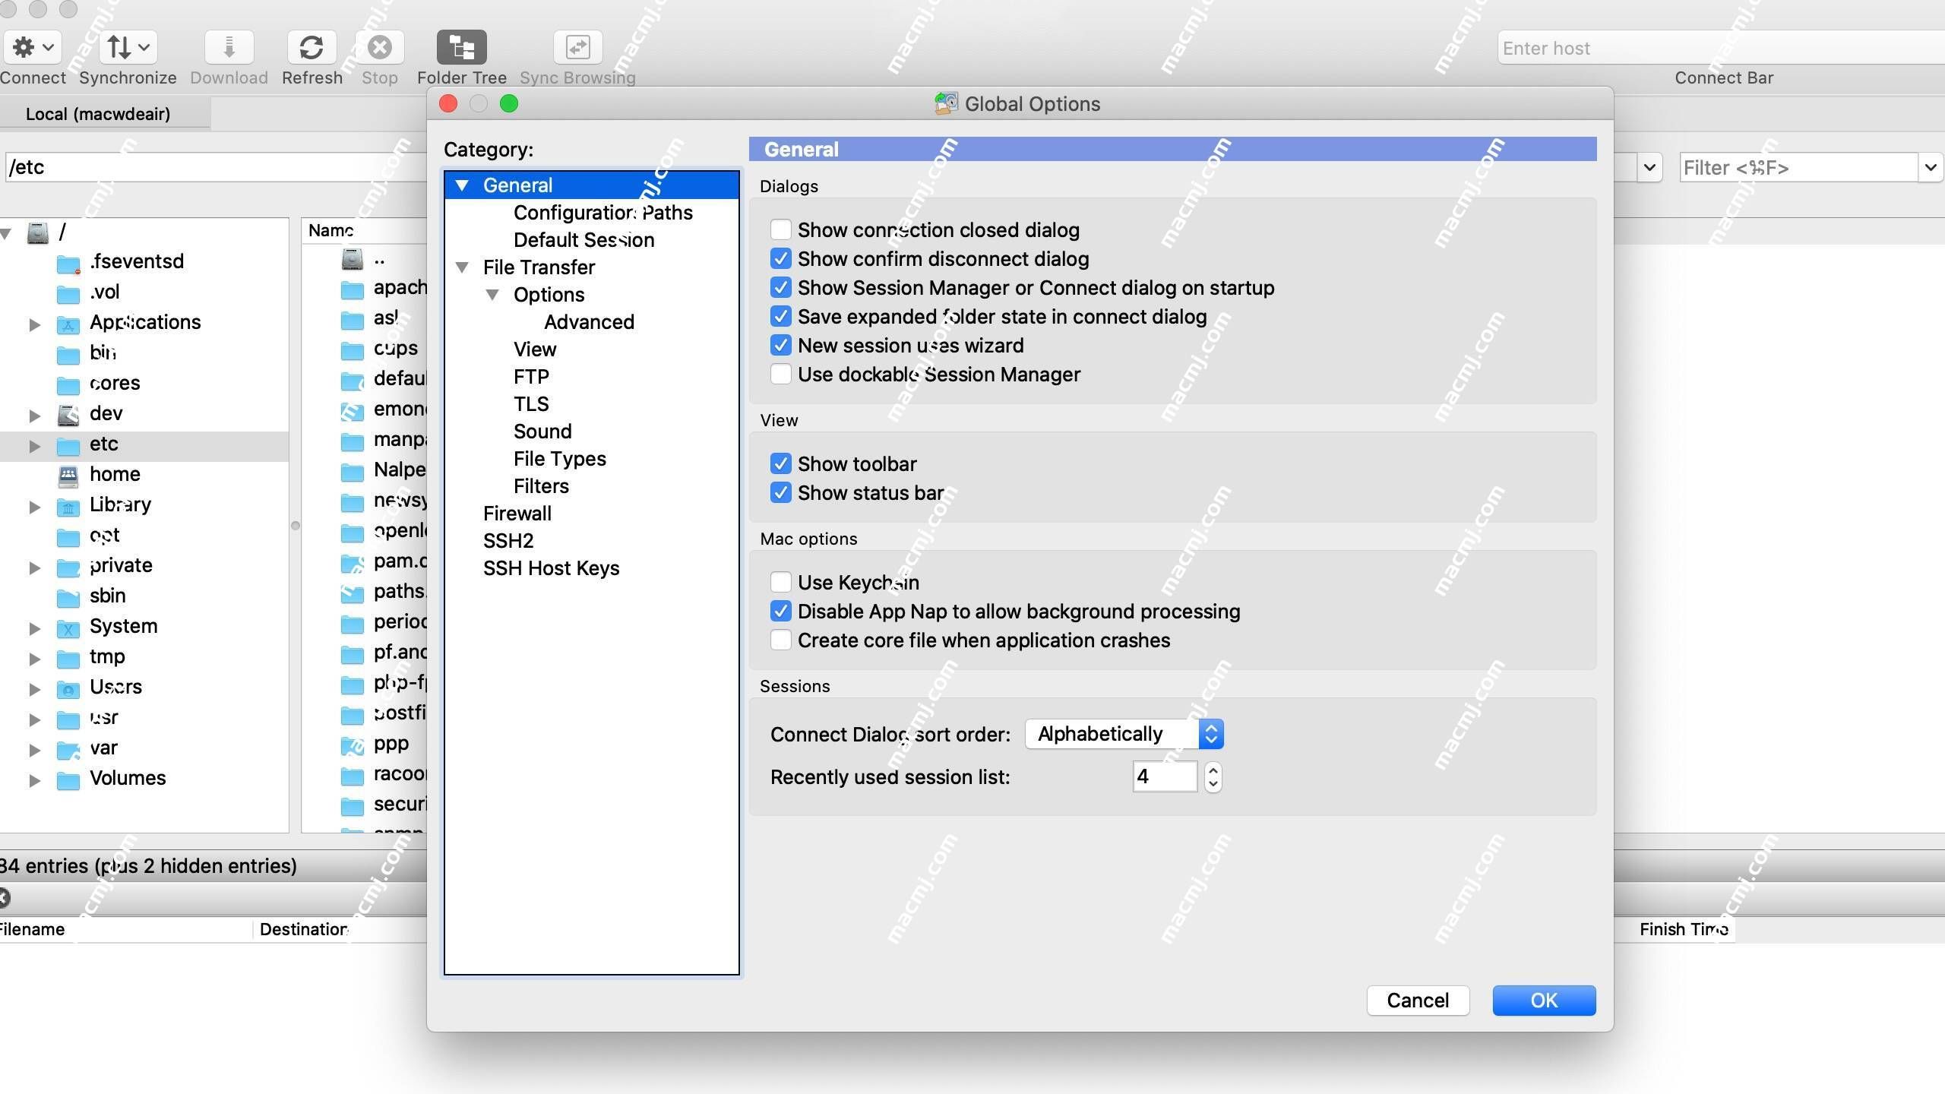Click the root drive icon in folder tree
This screenshot has height=1094, width=1945.
click(x=38, y=232)
